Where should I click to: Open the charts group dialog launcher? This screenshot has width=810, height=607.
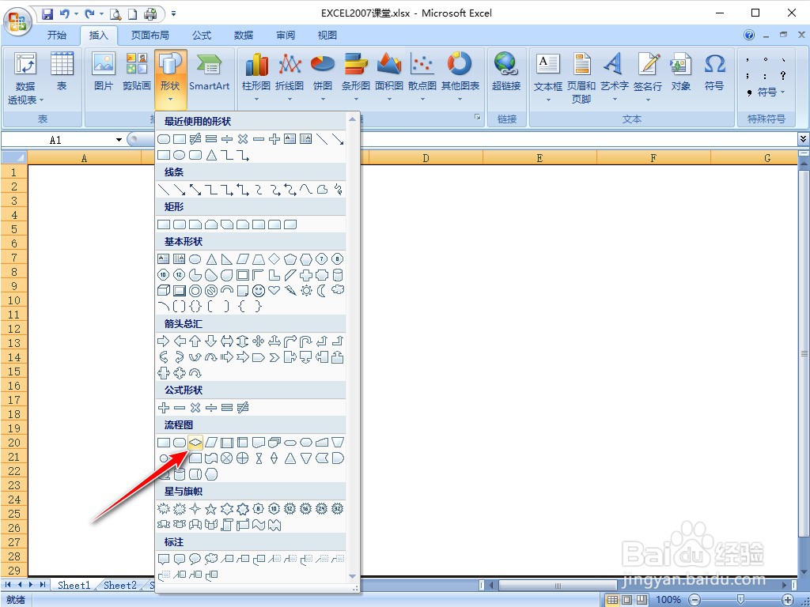tap(478, 118)
